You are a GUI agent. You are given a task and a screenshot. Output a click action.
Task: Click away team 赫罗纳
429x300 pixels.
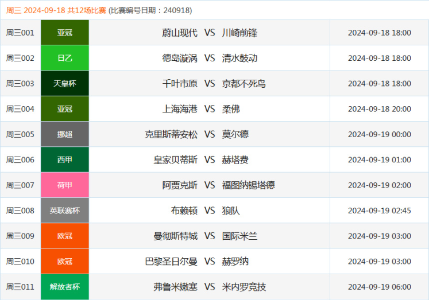pyautogui.click(x=235, y=262)
